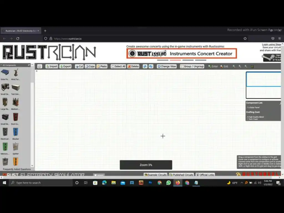Click the Undo icon in toolbar
Image resolution: width=284 pixels, height=213 pixels.
click(145, 67)
